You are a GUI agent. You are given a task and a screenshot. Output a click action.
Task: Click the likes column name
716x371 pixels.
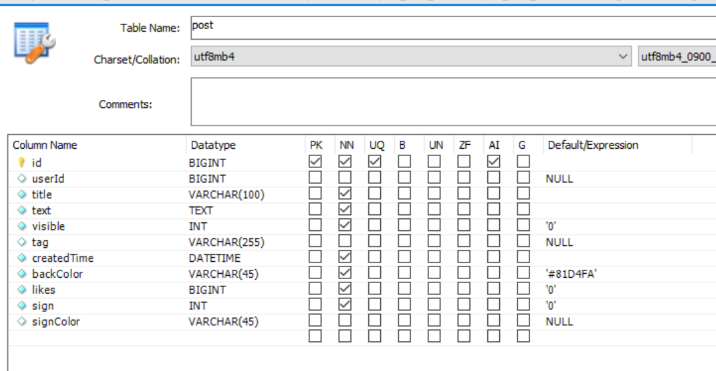coord(44,290)
